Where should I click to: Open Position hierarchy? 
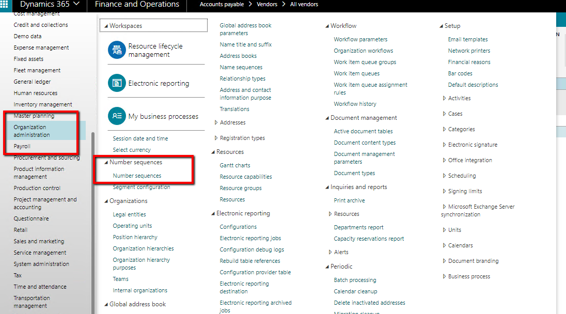(x=135, y=237)
